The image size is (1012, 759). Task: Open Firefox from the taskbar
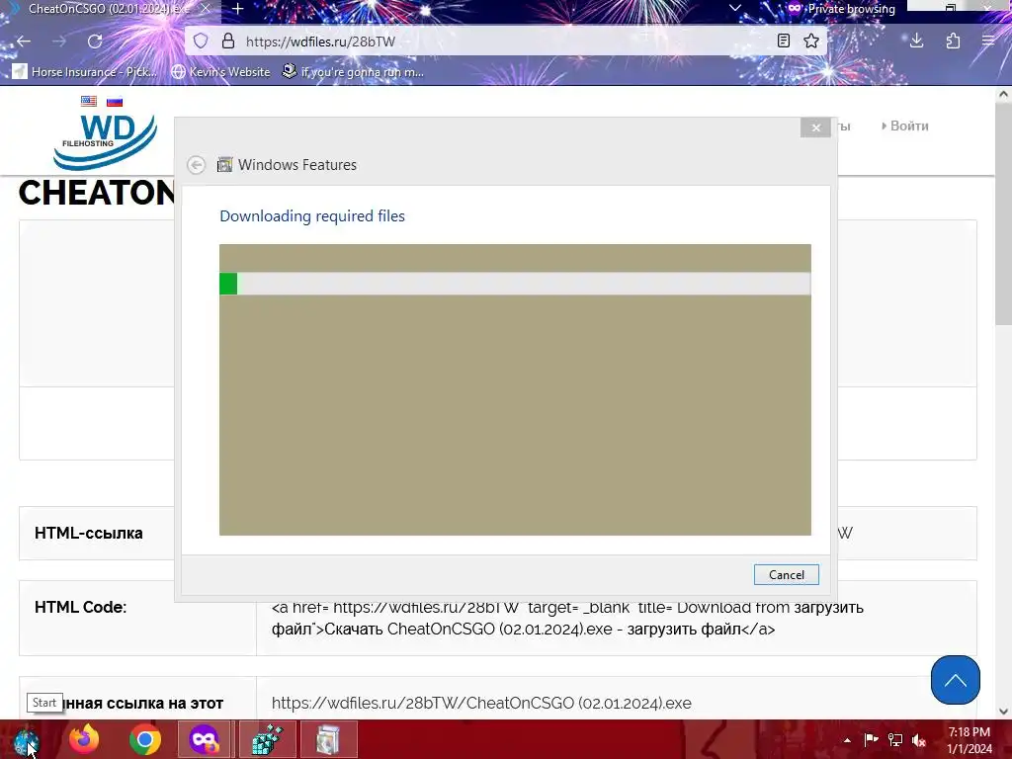[x=84, y=739]
